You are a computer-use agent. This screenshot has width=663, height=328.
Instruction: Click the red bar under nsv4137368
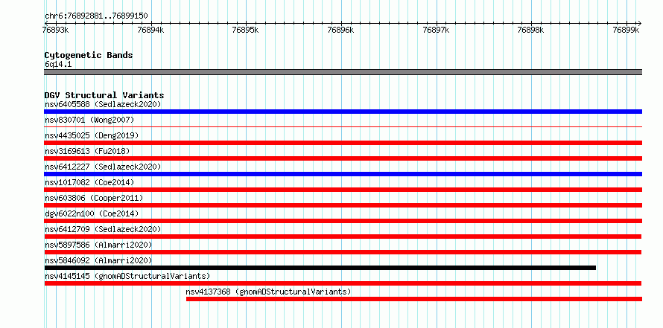pyautogui.click(x=414, y=299)
